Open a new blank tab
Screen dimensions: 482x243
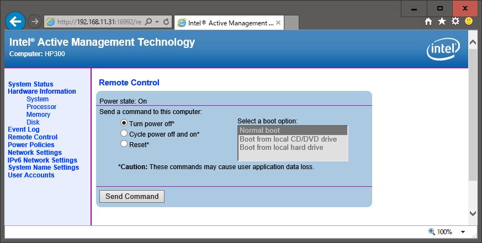click(292, 23)
